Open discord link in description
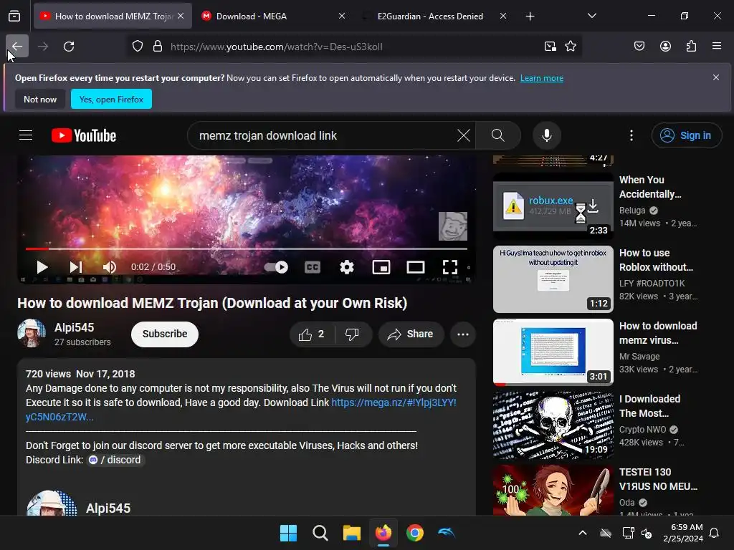The image size is (734, 550). [115, 460]
